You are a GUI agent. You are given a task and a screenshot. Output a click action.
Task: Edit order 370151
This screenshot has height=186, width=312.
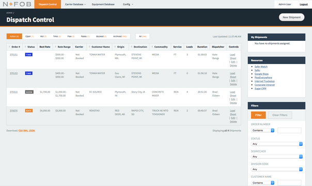coord(233,62)
